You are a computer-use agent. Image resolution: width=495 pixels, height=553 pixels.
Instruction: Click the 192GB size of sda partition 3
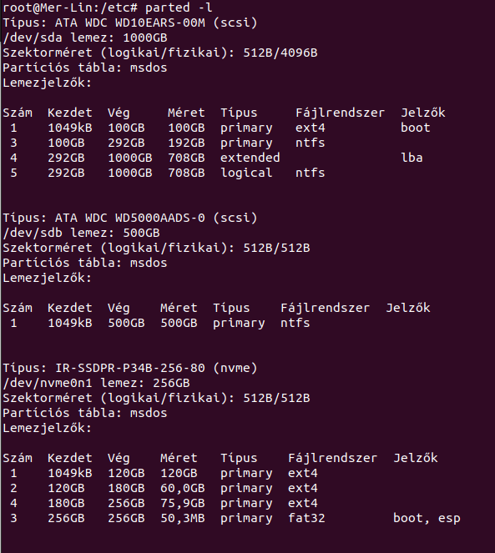(x=186, y=143)
